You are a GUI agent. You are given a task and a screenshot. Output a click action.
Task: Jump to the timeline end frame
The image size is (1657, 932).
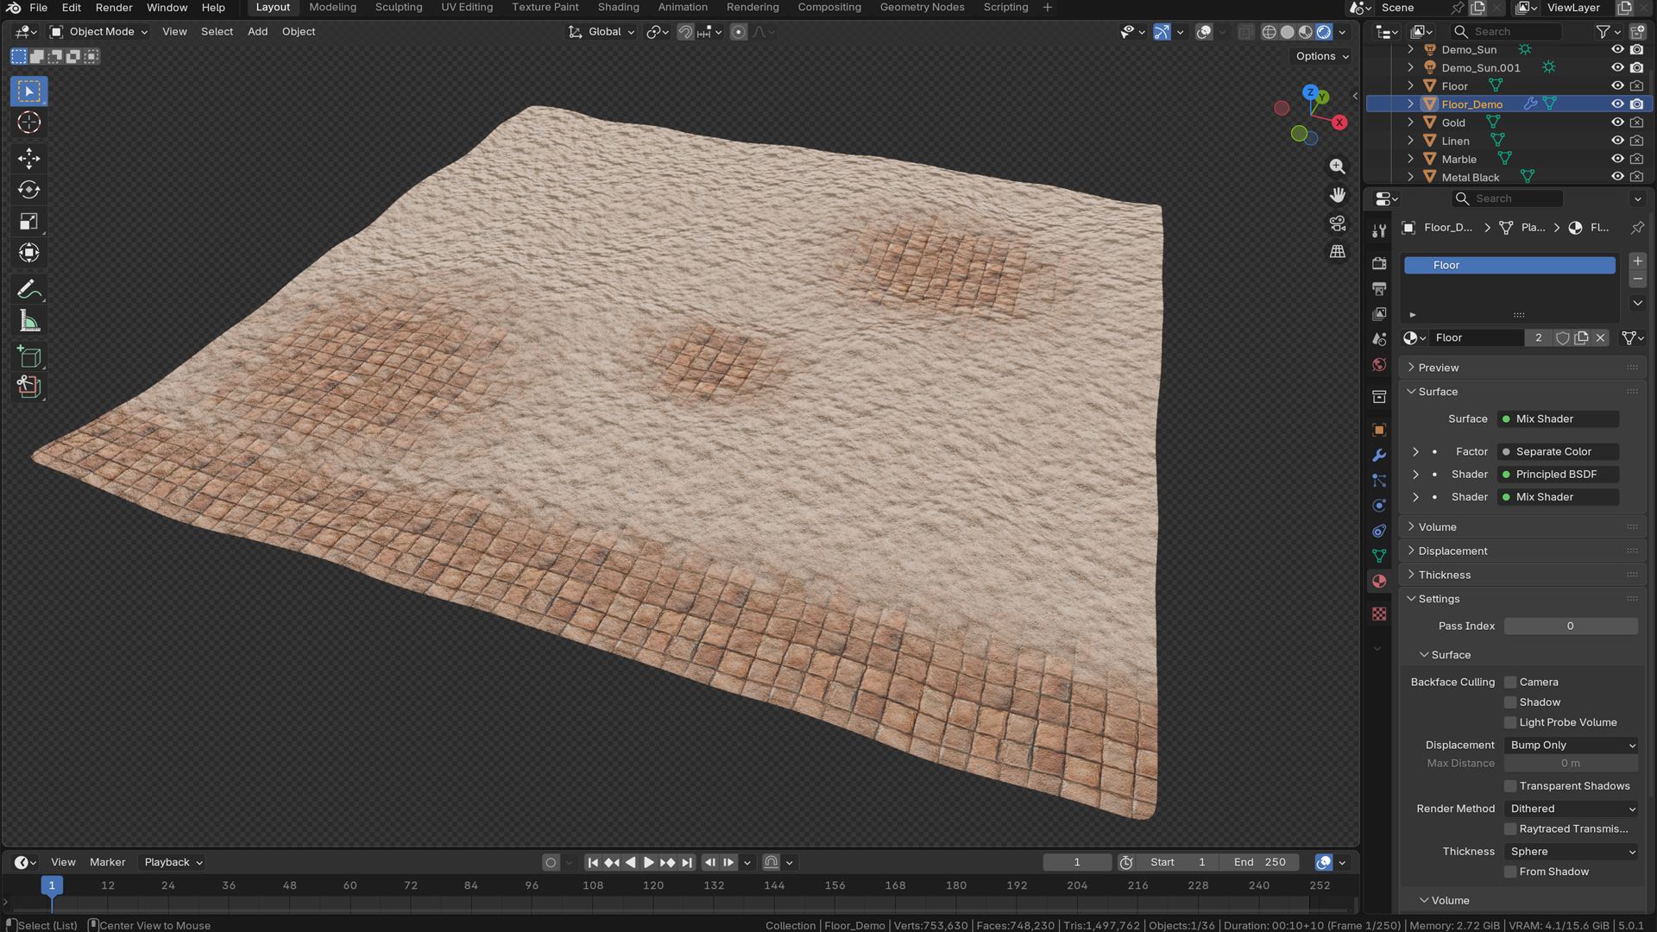point(687,862)
